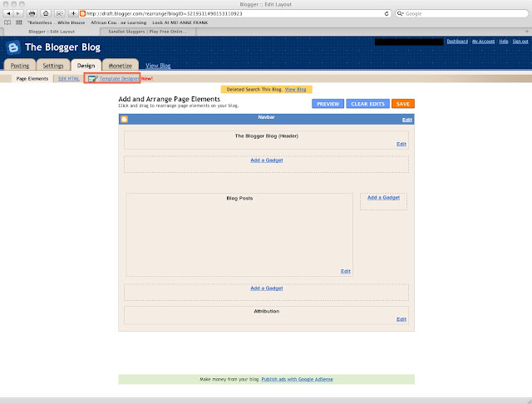Select the Page Elements sub-tab
This screenshot has height=404, width=532.
coord(32,79)
